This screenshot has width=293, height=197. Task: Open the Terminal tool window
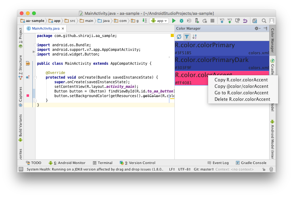(x=103, y=163)
